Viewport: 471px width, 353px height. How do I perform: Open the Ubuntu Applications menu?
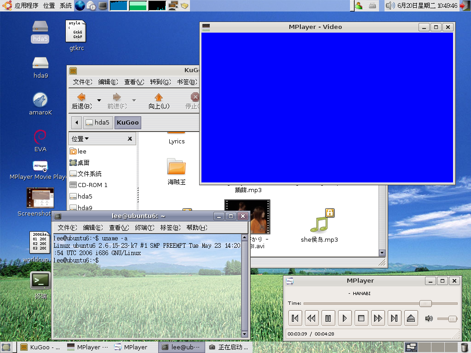[x=20, y=6]
